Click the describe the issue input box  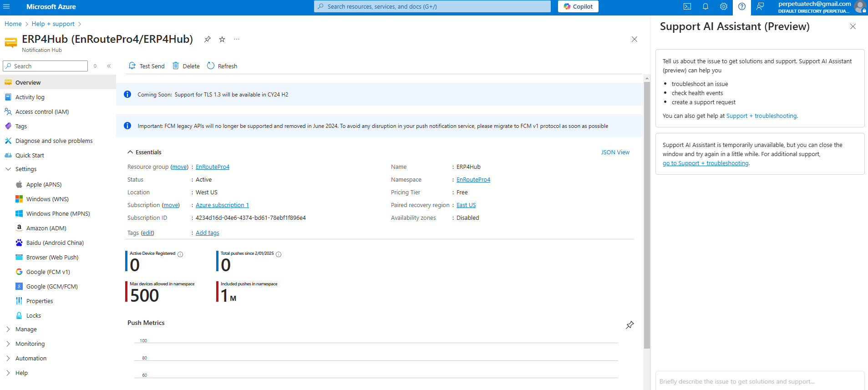[760, 381]
